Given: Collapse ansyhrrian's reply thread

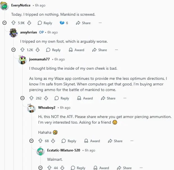Looking at the screenshot, I should [13, 50].
